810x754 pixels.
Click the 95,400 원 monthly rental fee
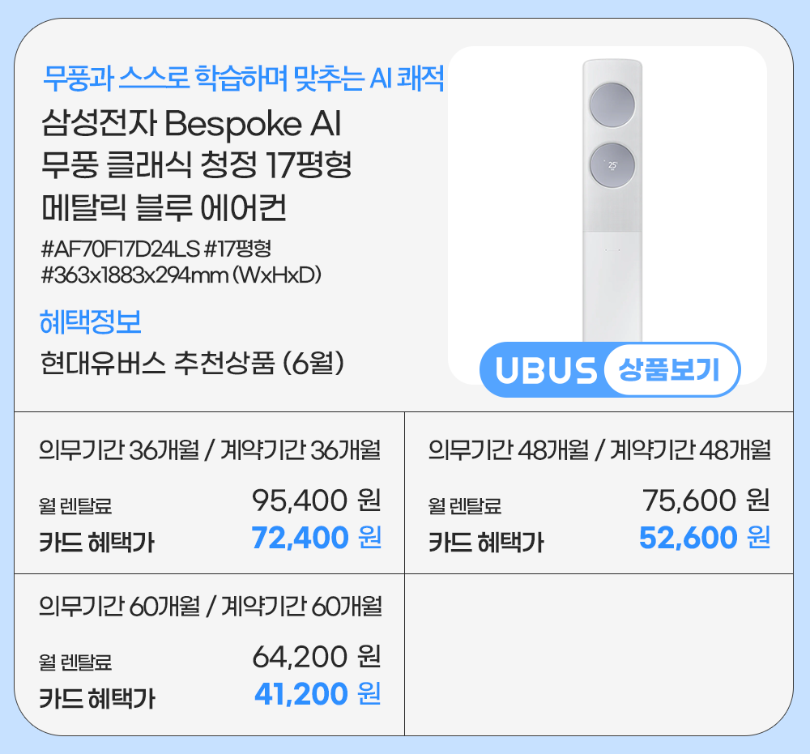(316, 501)
